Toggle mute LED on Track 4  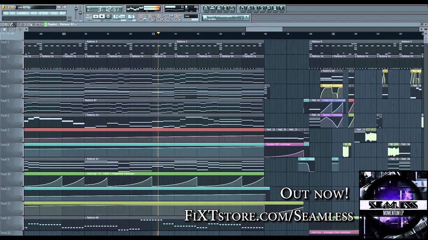(x=21, y=96)
